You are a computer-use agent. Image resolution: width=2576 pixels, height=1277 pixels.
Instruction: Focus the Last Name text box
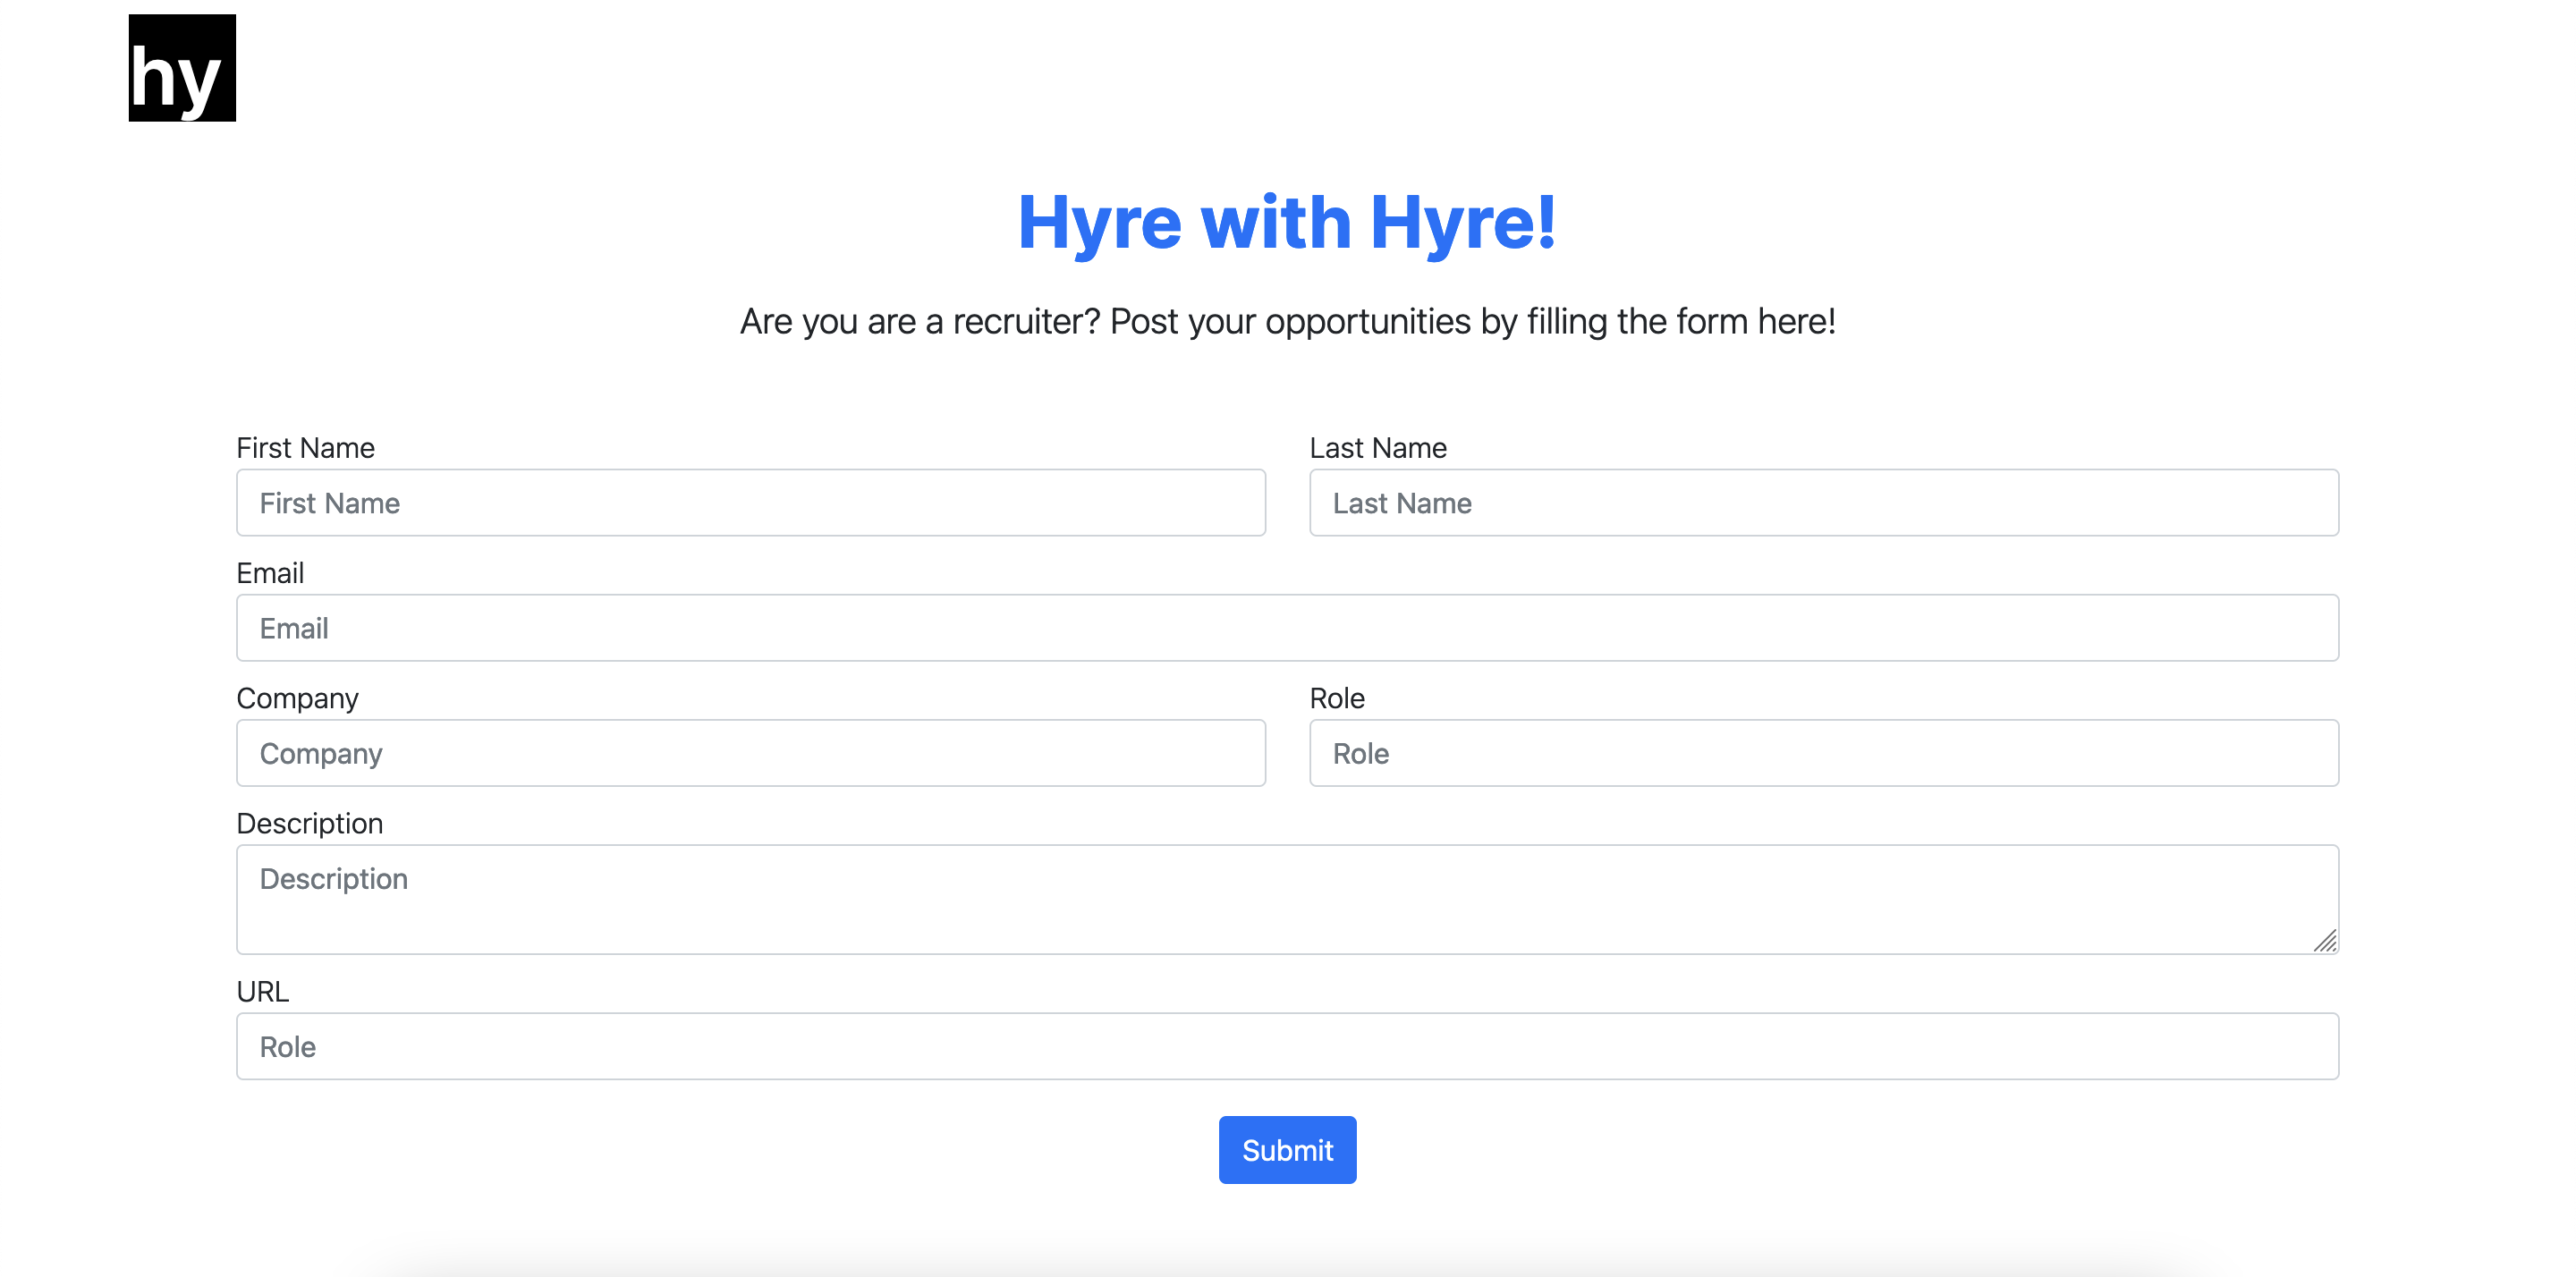(x=1823, y=503)
